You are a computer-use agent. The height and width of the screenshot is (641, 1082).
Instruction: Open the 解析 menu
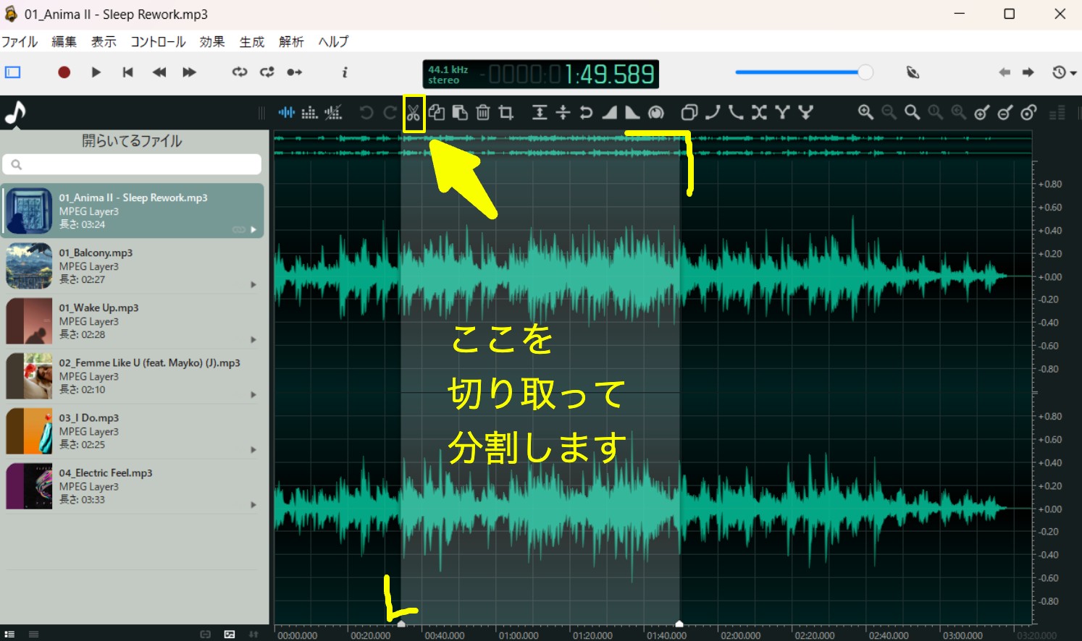tap(291, 42)
